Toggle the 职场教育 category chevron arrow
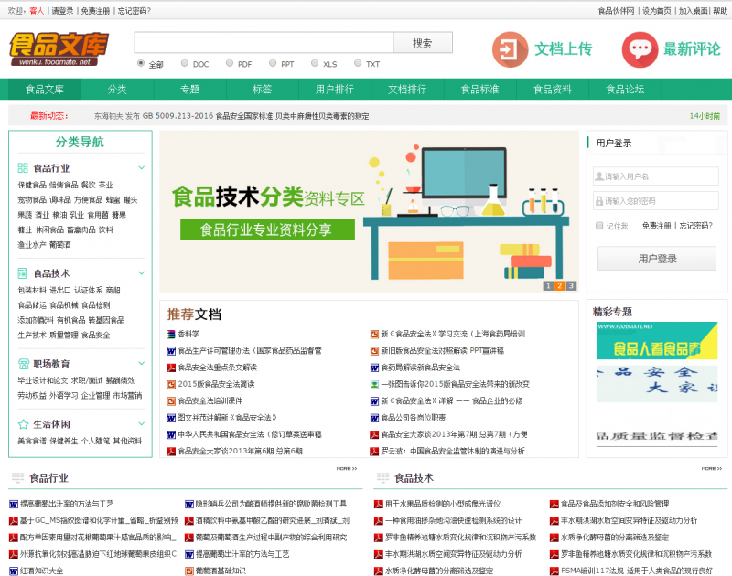The image size is (732, 576). tap(141, 363)
